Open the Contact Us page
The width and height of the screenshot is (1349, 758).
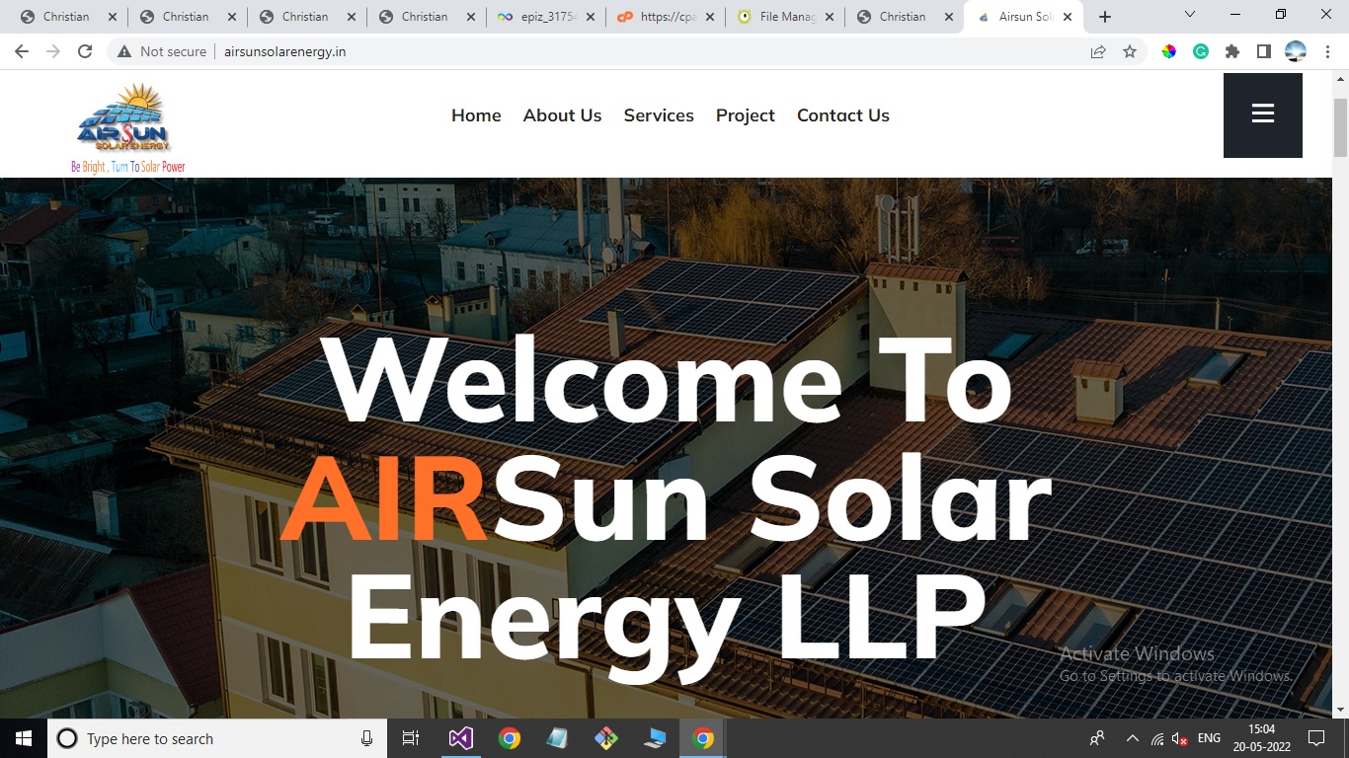pos(843,115)
